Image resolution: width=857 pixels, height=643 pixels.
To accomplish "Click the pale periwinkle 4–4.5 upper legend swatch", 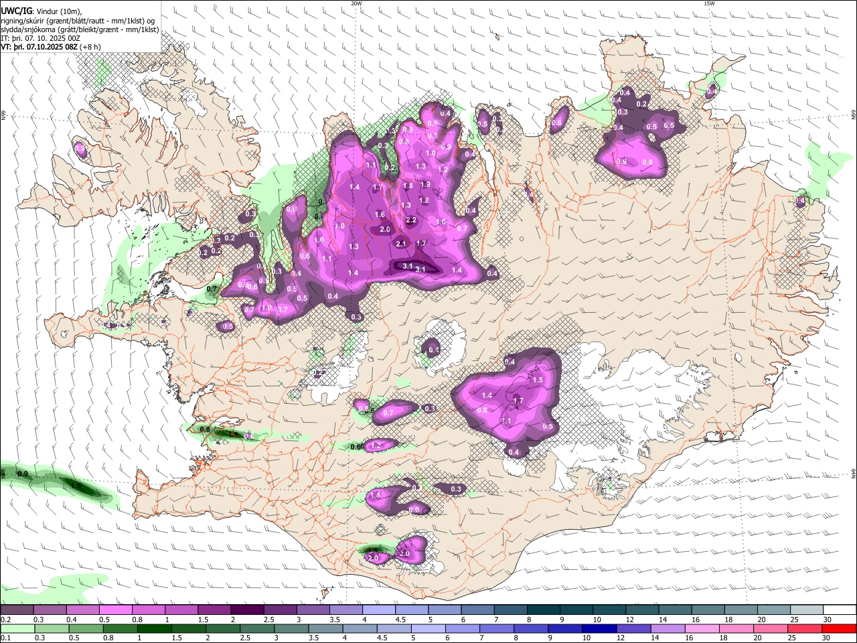I will (379, 610).
